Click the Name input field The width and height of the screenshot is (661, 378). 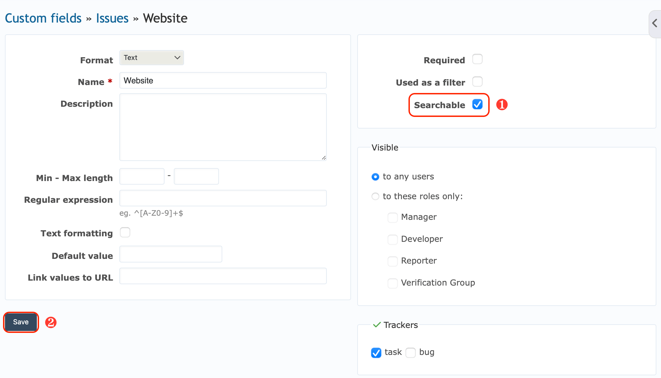[x=223, y=80]
